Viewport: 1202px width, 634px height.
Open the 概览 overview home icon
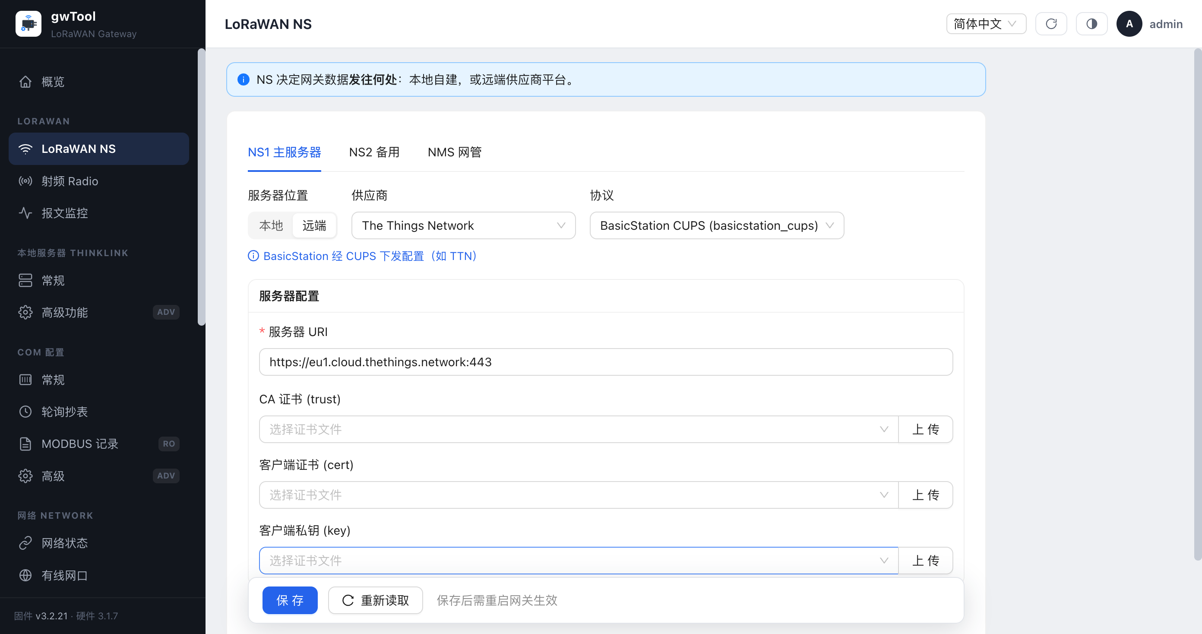point(25,82)
